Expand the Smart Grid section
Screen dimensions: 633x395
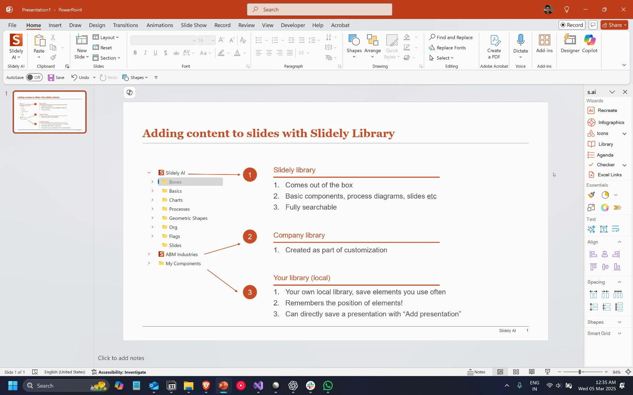[619, 333]
